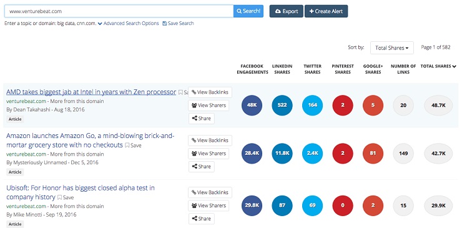The height and width of the screenshot is (228, 462).
Task: Click the 69 Twitter shares circle
Action: (312, 206)
